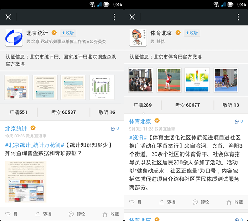Open the 广播551 tab
Image resolution: width=248 pixels, height=221 pixels.
[x=18, y=112]
